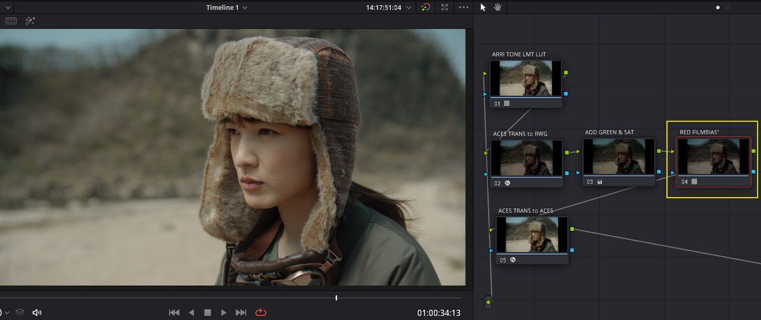
Task: Select the hand pan tool
Action: pos(498,7)
